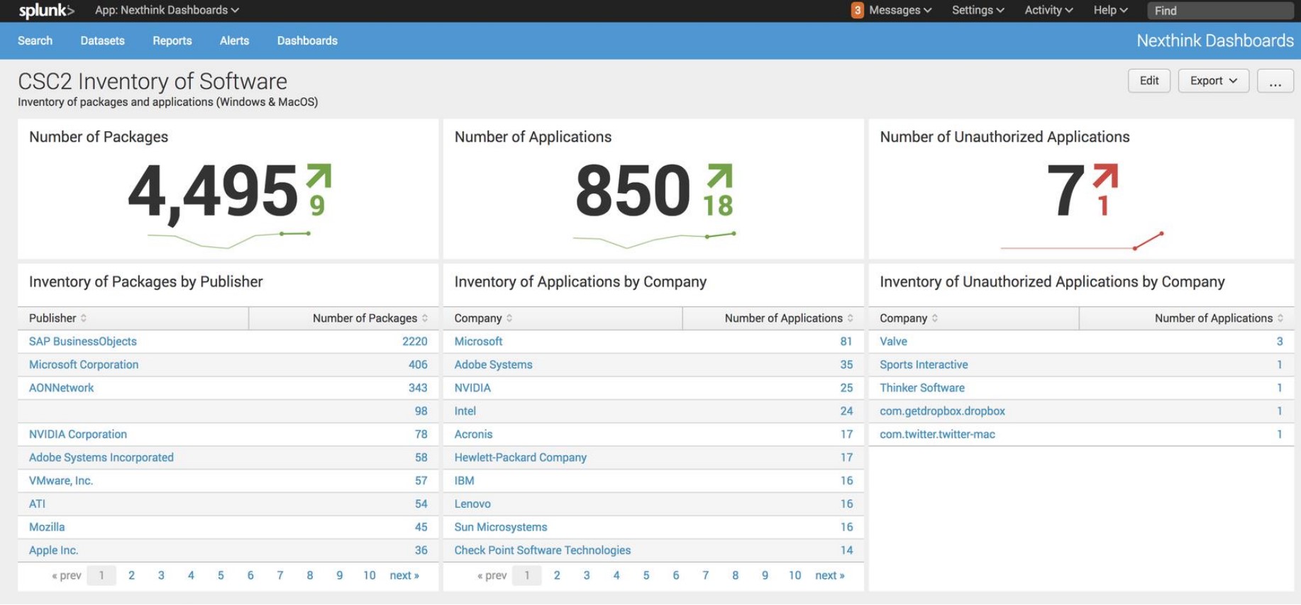1301x605 pixels.
Task: Go to the Reports tab
Action: coord(172,41)
